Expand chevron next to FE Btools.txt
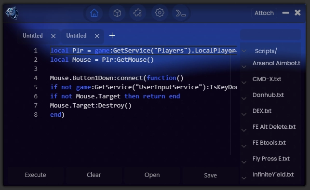The width and height of the screenshot is (310, 190). [244, 146]
